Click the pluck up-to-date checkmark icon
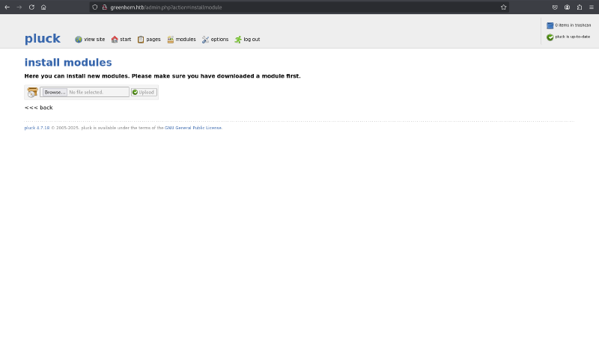The height and width of the screenshot is (337, 599). pyautogui.click(x=550, y=37)
